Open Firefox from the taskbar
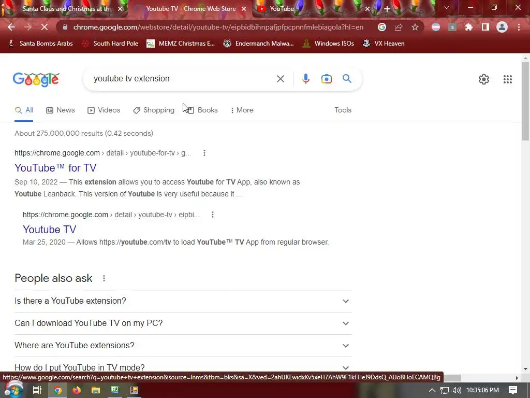530x398 pixels. click(x=77, y=390)
